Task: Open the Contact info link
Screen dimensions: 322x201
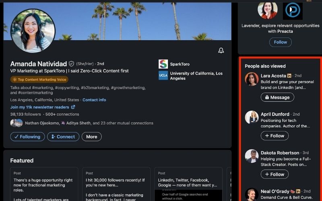Action: click(94, 100)
